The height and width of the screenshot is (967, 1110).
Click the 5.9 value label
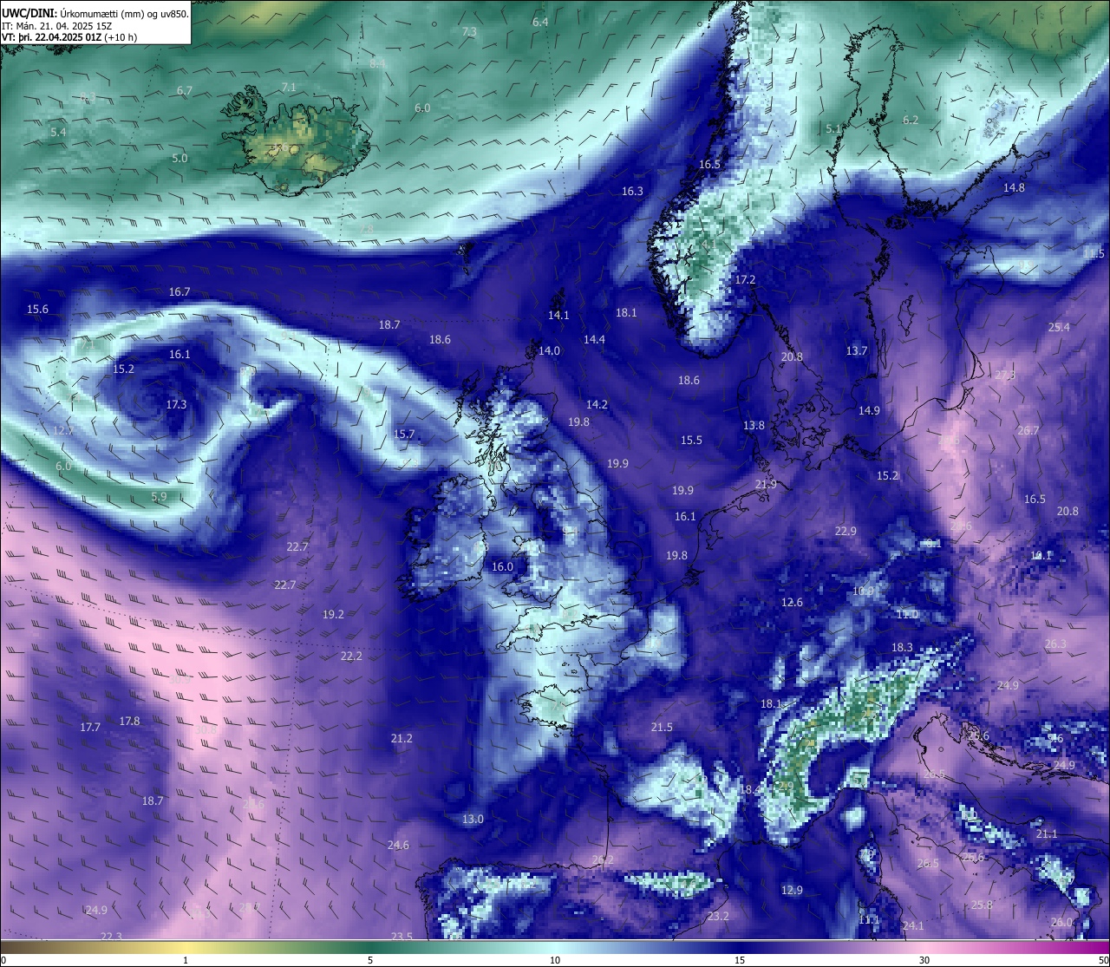click(x=159, y=496)
